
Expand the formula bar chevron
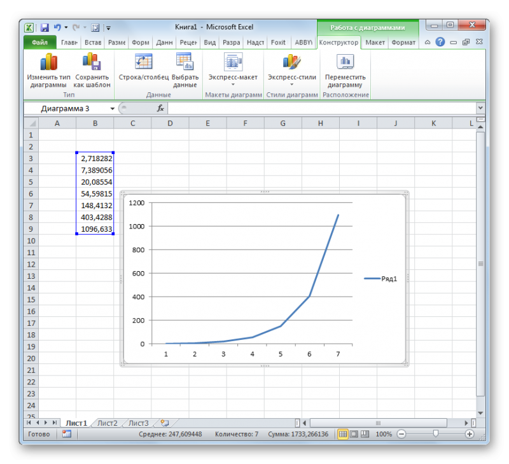[480, 108]
